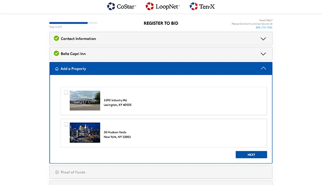Open the 1292 Industry Rd property photo
Image resolution: width=322 pixels, height=185 pixels.
tap(85, 100)
